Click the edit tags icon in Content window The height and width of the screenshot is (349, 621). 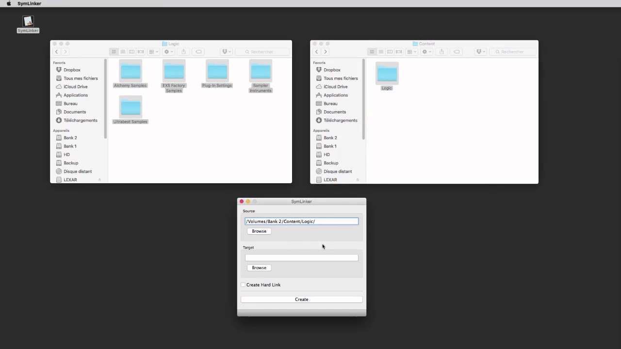coord(456,52)
